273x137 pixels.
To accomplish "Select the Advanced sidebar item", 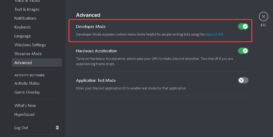I will (x=23, y=63).
